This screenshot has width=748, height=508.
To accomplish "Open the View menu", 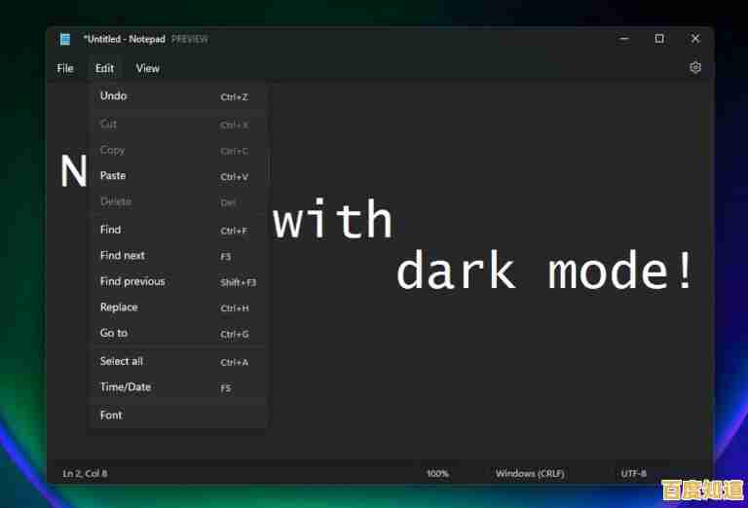I will [148, 68].
